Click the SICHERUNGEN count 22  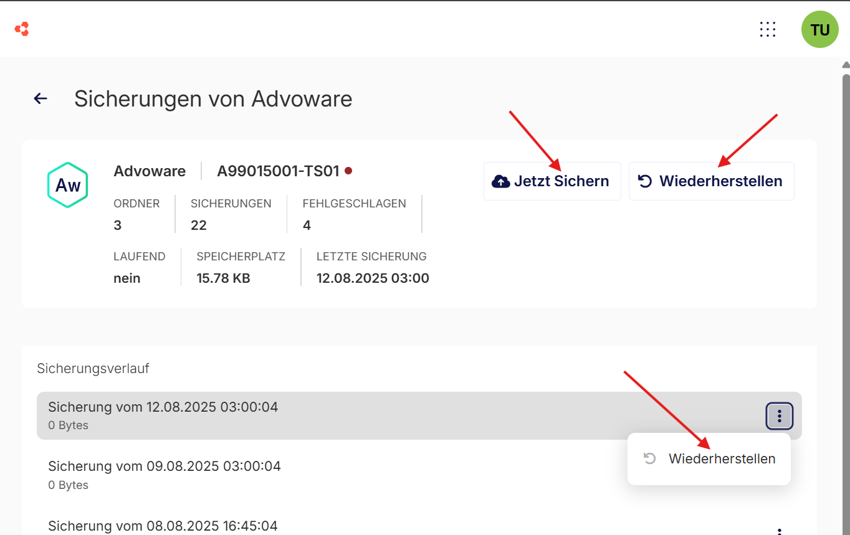pyautogui.click(x=199, y=225)
